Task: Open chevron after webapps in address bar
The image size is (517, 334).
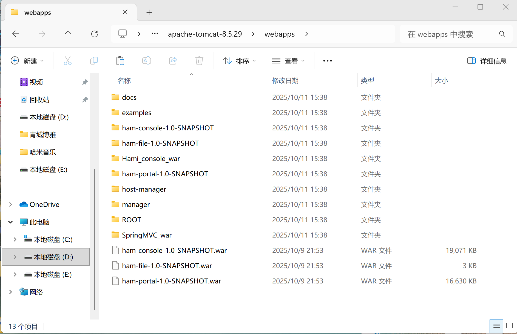Action: pyautogui.click(x=306, y=34)
